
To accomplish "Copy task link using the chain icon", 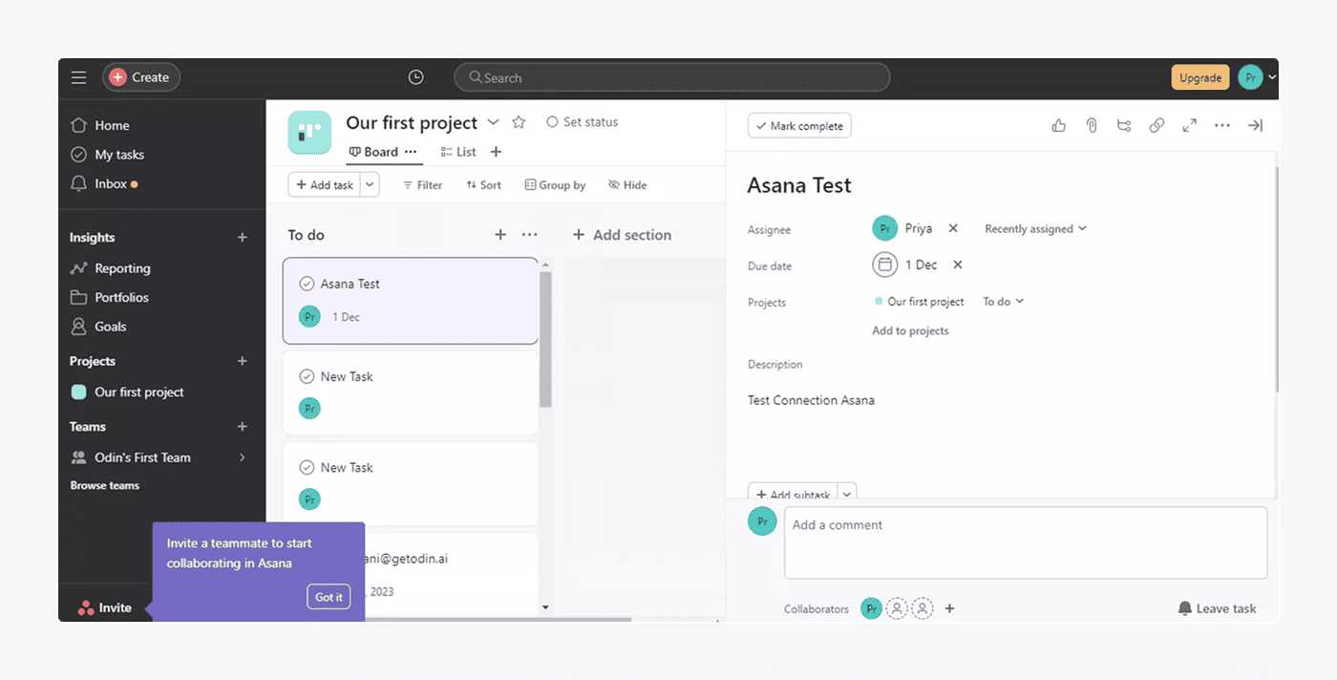I will 1157,125.
